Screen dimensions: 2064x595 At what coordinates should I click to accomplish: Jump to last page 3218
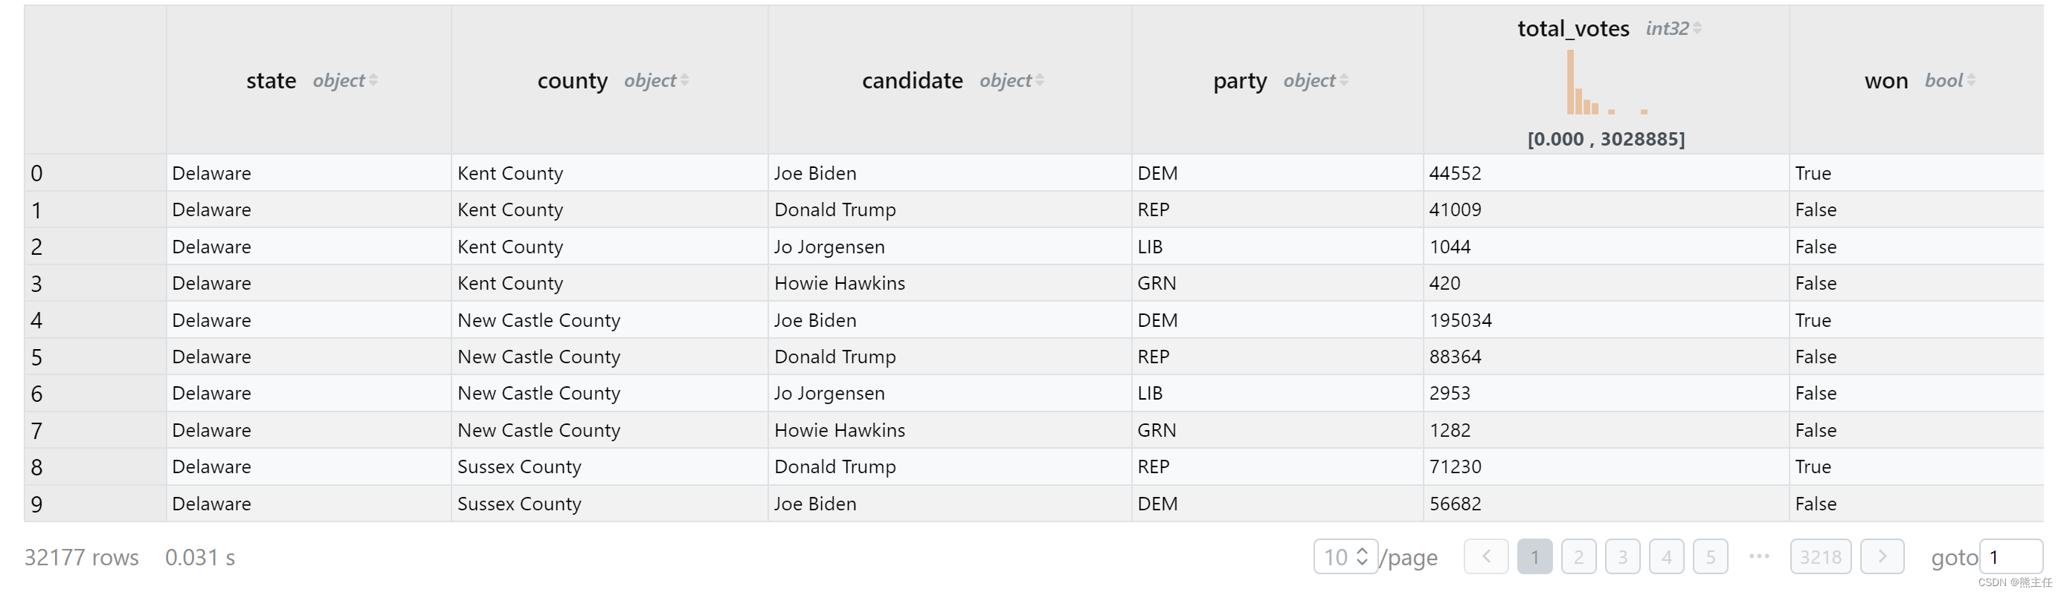click(x=1821, y=556)
